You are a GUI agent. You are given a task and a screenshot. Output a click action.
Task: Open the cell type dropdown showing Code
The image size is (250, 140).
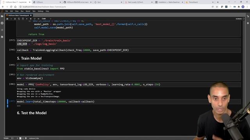pyautogui.click(x=46, y=19)
